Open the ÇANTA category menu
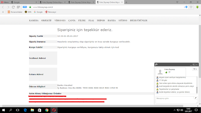 point(72,20)
